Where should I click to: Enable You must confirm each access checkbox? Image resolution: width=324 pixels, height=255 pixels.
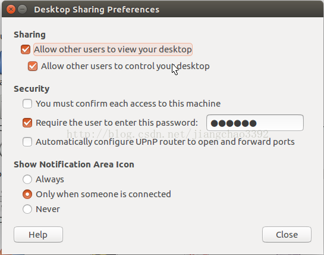(x=27, y=104)
